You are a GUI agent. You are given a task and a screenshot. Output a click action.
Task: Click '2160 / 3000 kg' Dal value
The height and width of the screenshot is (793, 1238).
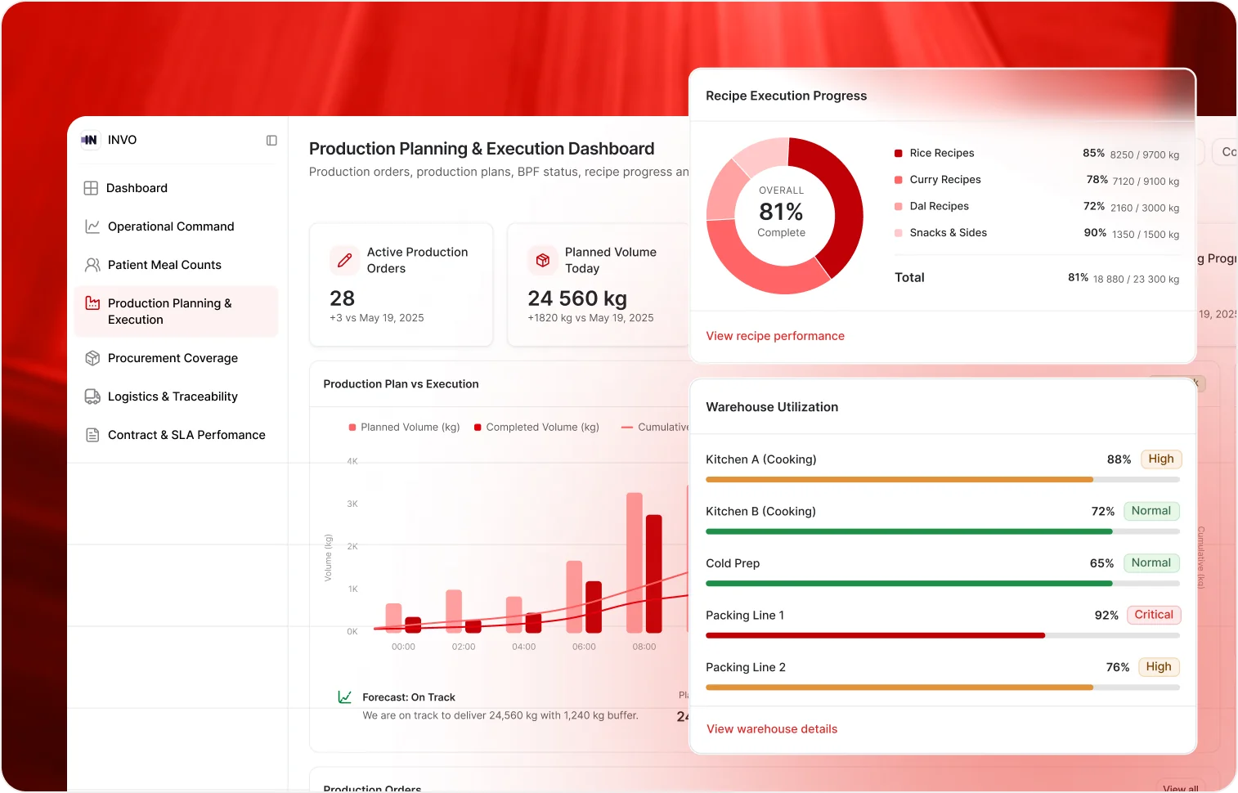pyautogui.click(x=1145, y=208)
